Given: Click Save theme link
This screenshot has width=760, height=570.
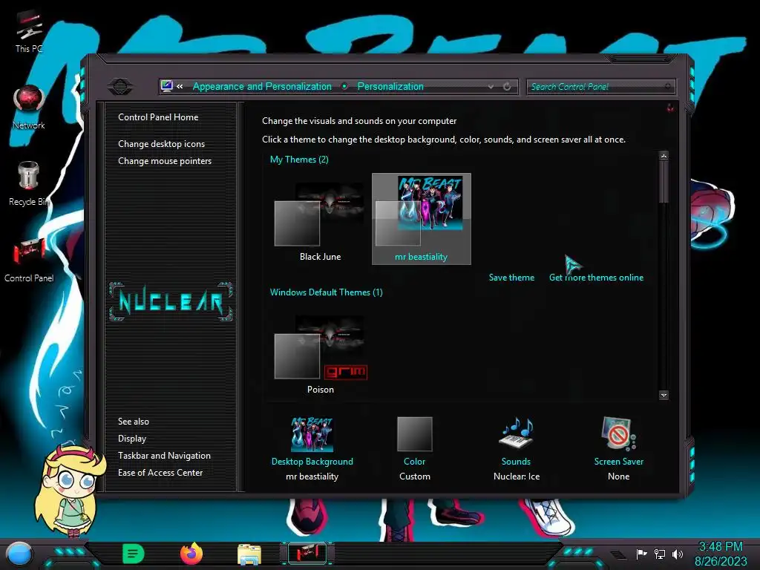Looking at the screenshot, I should (511, 278).
